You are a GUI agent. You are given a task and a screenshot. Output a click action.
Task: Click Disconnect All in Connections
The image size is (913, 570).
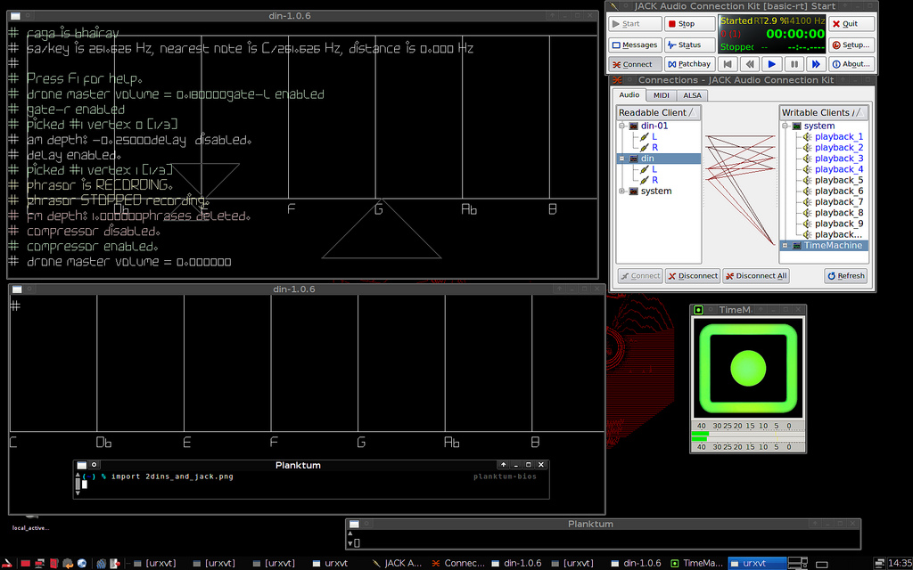[756, 276]
